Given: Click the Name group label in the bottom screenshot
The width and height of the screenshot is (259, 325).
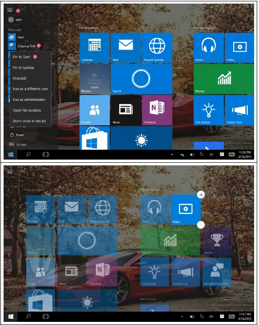Looking at the screenshot, I should (148, 299).
